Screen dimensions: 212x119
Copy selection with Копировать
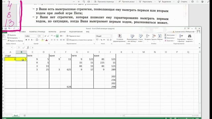point(13,38)
